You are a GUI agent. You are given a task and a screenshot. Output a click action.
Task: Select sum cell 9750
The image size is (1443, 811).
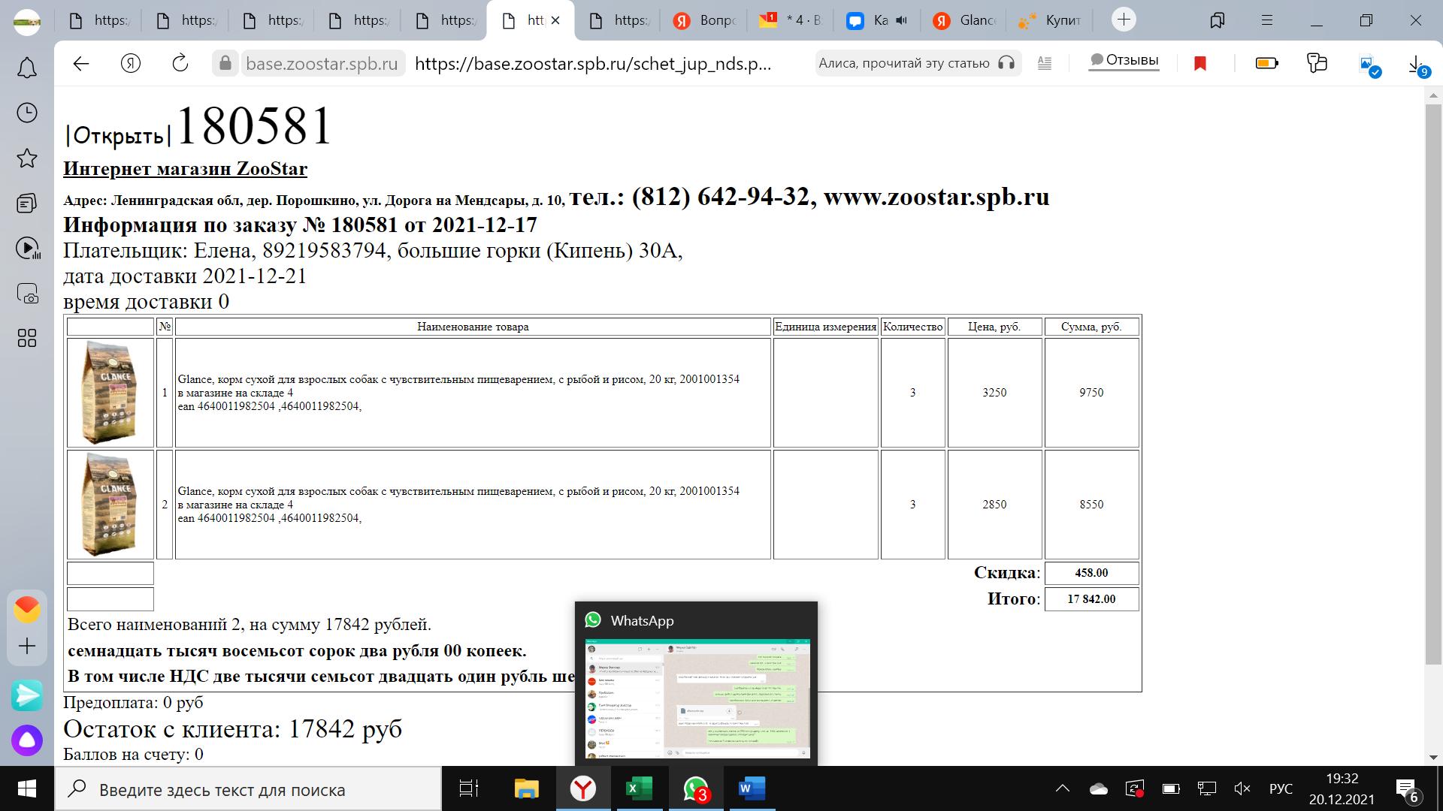[1091, 392]
